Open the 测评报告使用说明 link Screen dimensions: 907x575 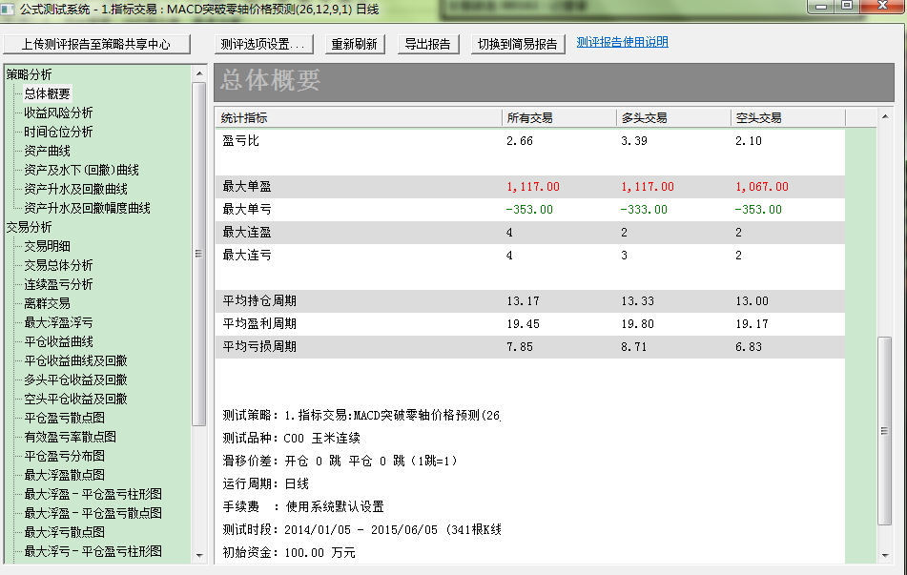pos(622,43)
